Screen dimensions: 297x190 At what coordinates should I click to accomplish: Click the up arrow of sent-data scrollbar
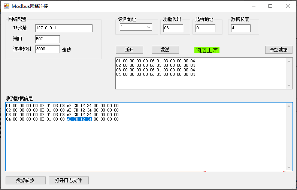pos(289,62)
